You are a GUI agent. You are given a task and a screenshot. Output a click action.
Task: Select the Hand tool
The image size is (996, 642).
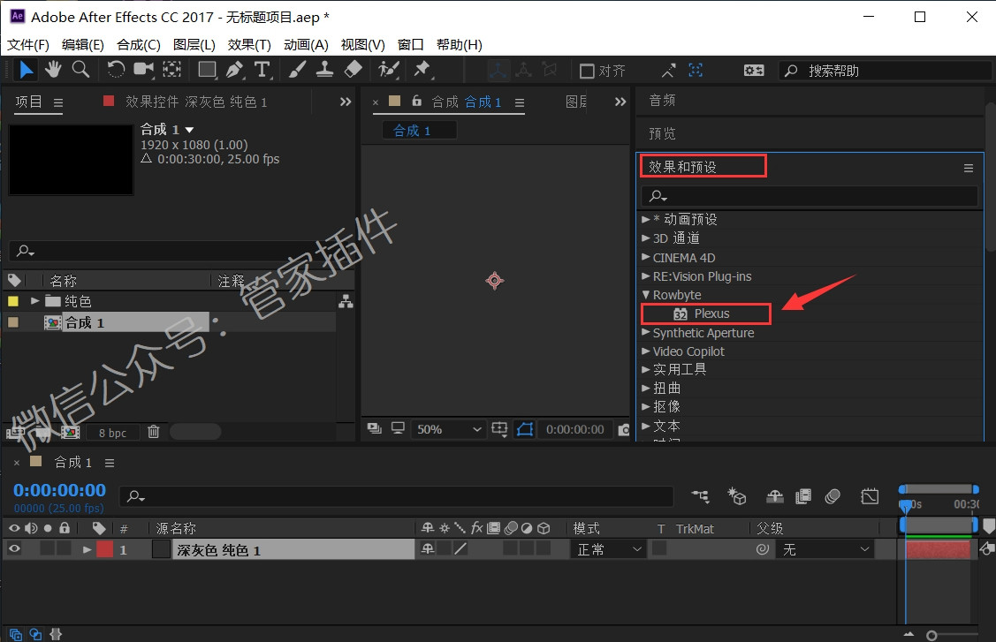point(53,69)
